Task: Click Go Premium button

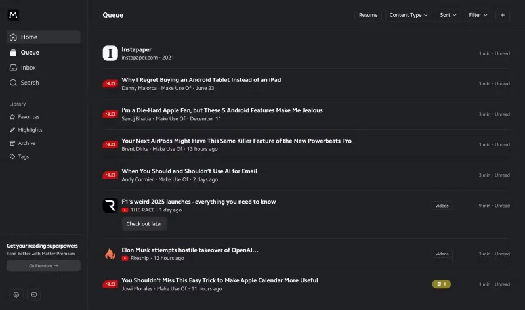Action: (43, 266)
